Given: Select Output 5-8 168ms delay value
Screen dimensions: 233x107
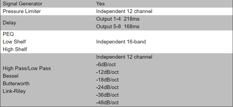Looking at the screenshot, I should (x=118, y=27).
